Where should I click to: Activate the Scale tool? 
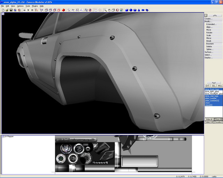pyautogui.click(x=214, y=35)
